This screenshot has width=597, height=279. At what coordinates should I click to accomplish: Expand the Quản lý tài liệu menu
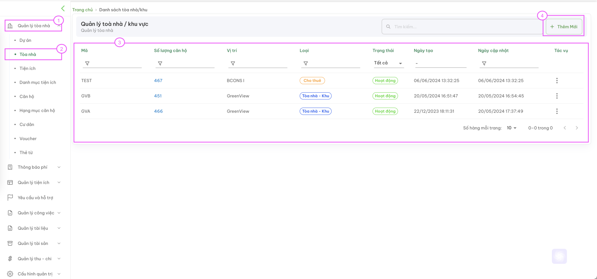[59, 228]
